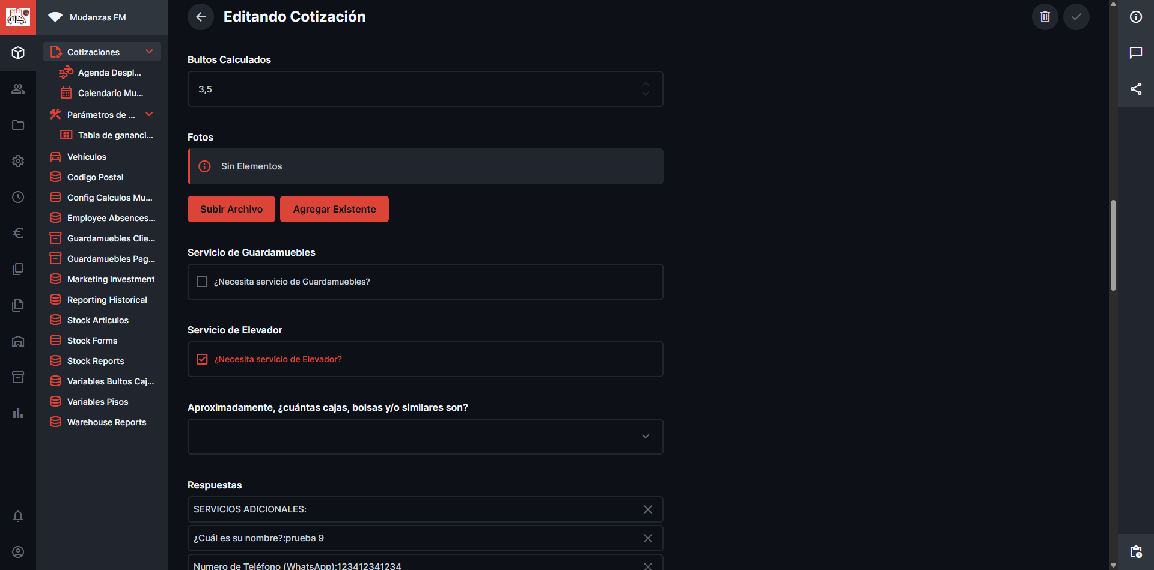Click the Agregar Existente button
The height and width of the screenshot is (570, 1154).
coord(334,209)
